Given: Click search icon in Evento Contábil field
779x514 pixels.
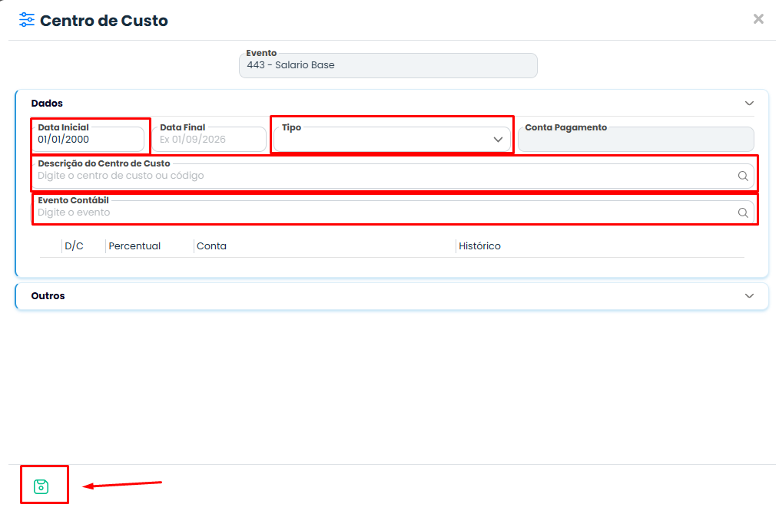Looking at the screenshot, I should tap(743, 213).
